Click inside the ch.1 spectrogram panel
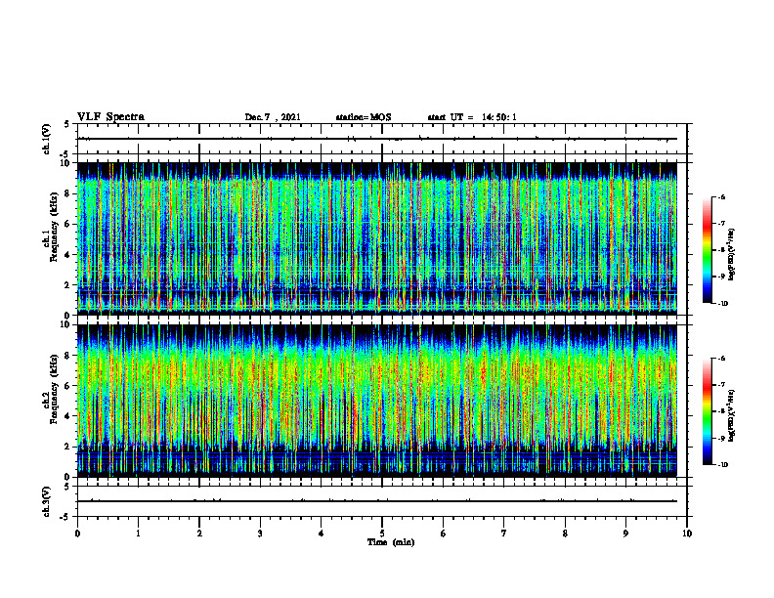 click(377, 238)
